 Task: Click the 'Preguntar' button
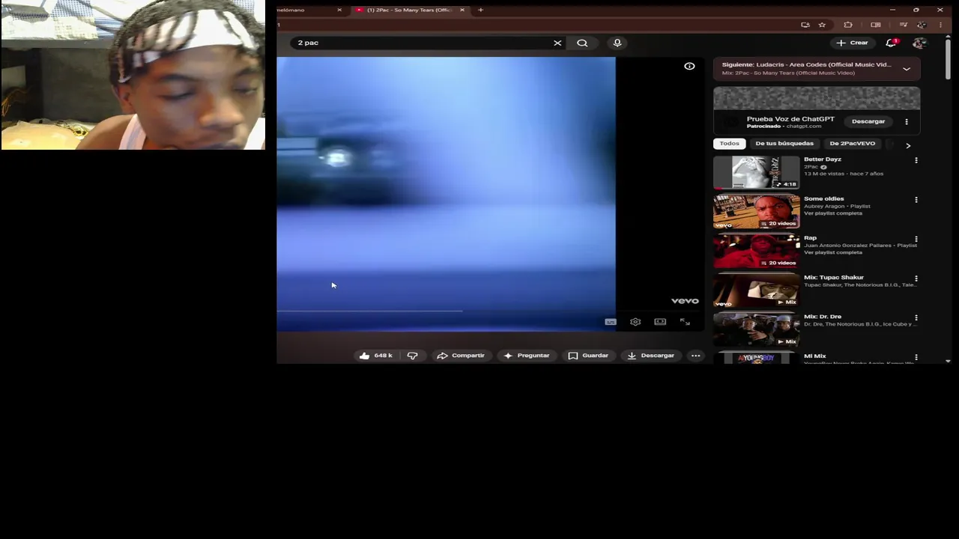(x=527, y=356)
